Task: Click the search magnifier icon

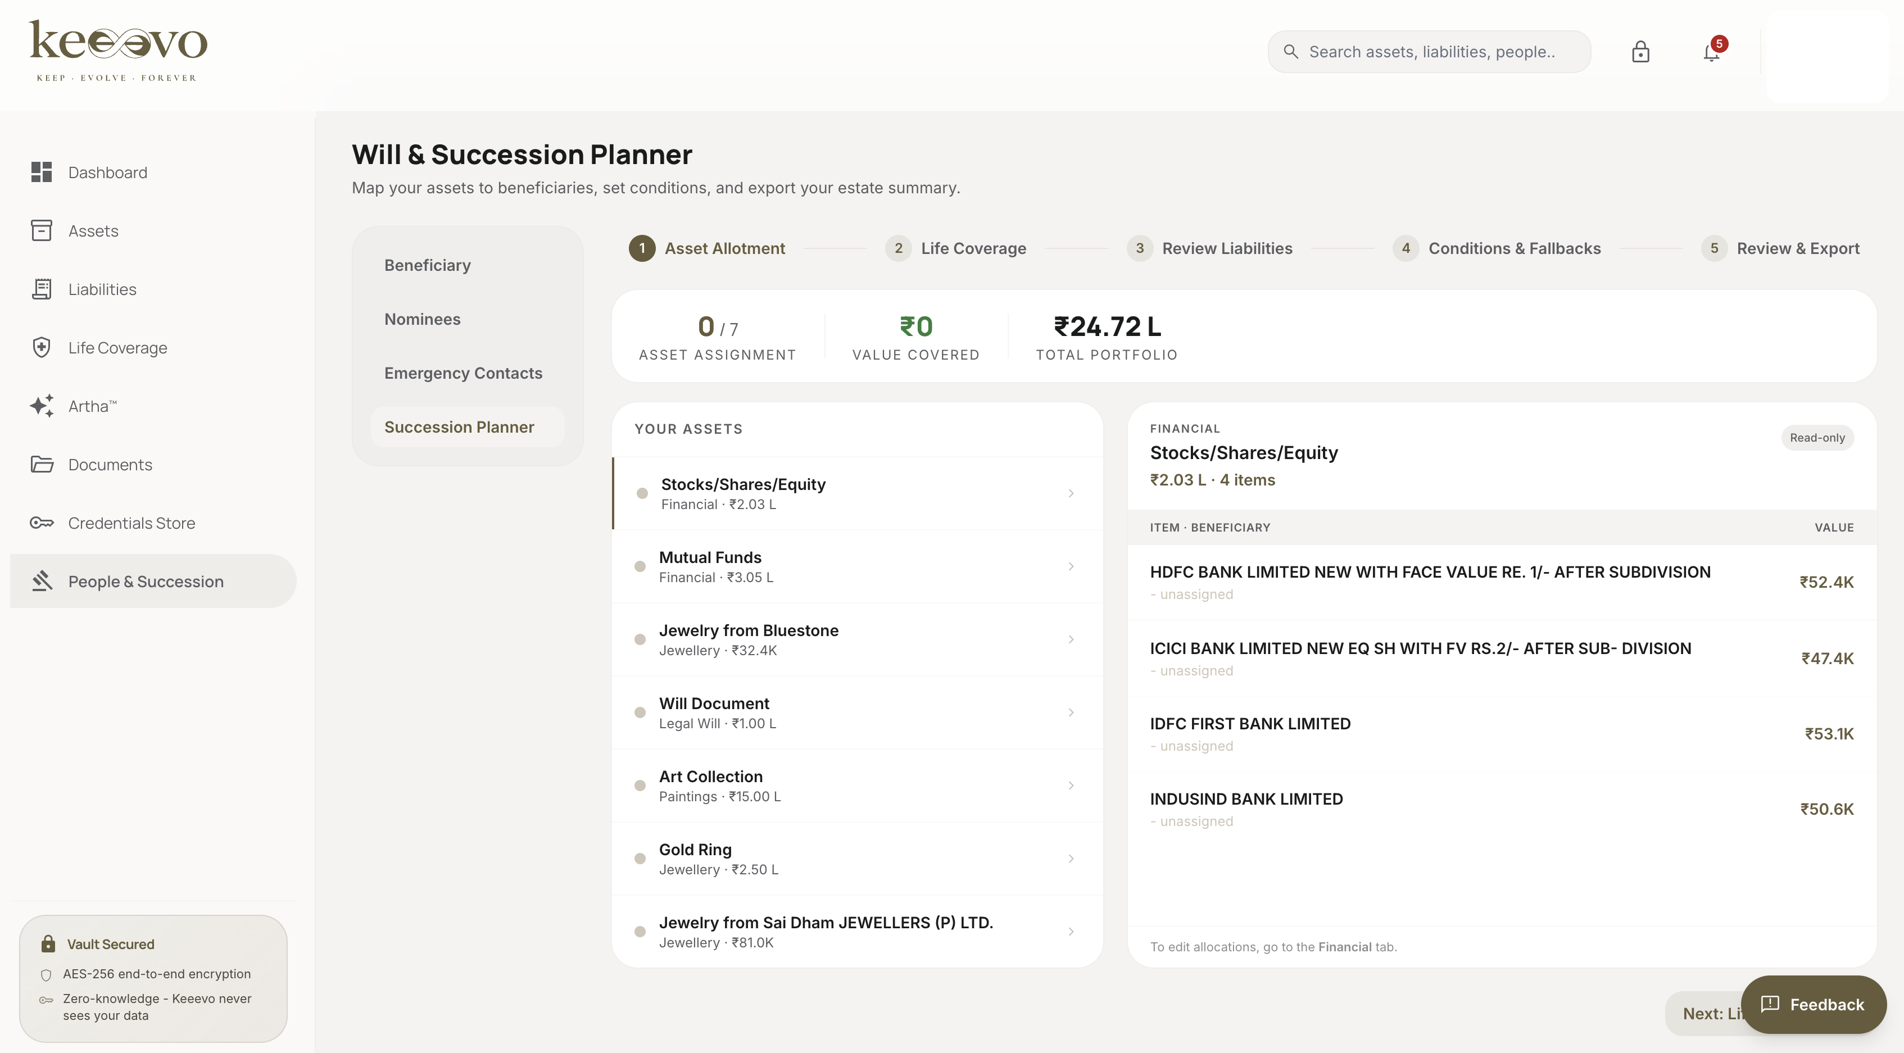Action: click(1290, 52)
